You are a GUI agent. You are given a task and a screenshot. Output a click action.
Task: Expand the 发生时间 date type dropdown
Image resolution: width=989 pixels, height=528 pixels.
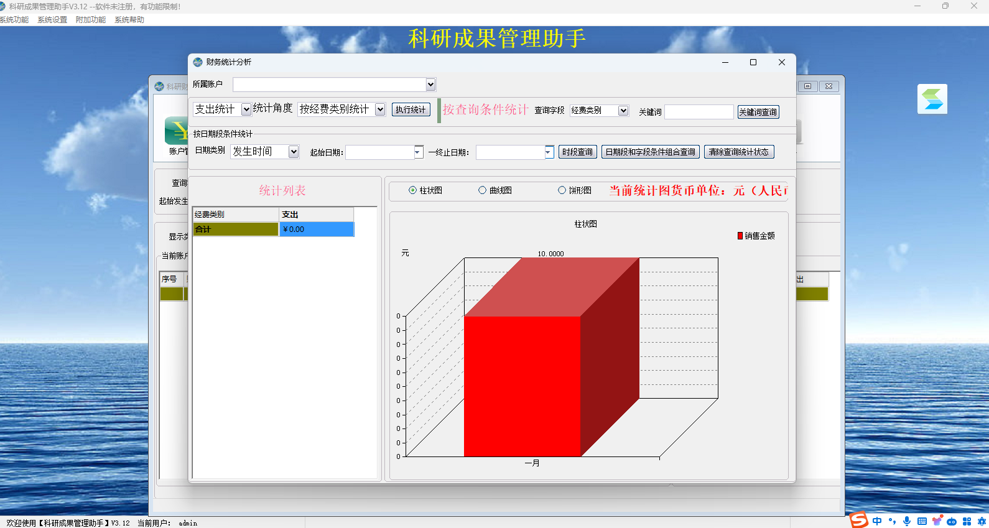click(294, 152)
